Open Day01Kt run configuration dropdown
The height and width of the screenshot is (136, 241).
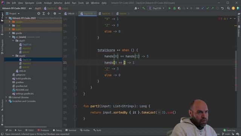tap(157, 8)
